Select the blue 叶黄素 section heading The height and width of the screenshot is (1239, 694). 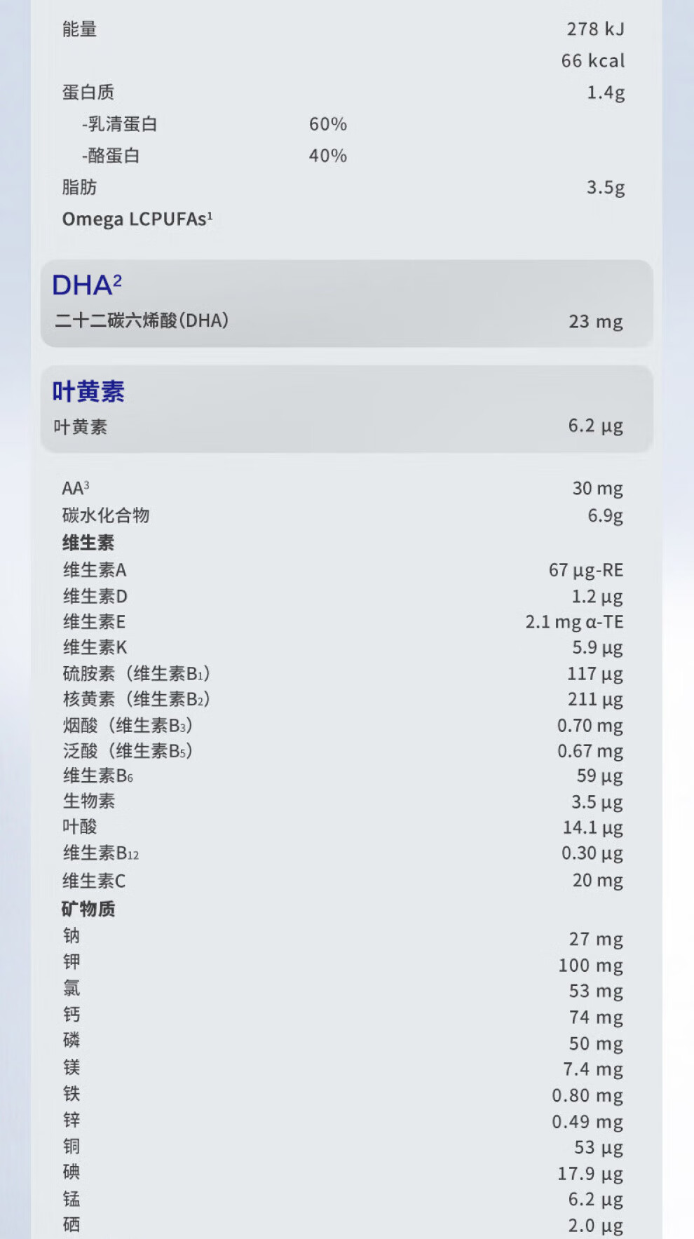(88, 391)
